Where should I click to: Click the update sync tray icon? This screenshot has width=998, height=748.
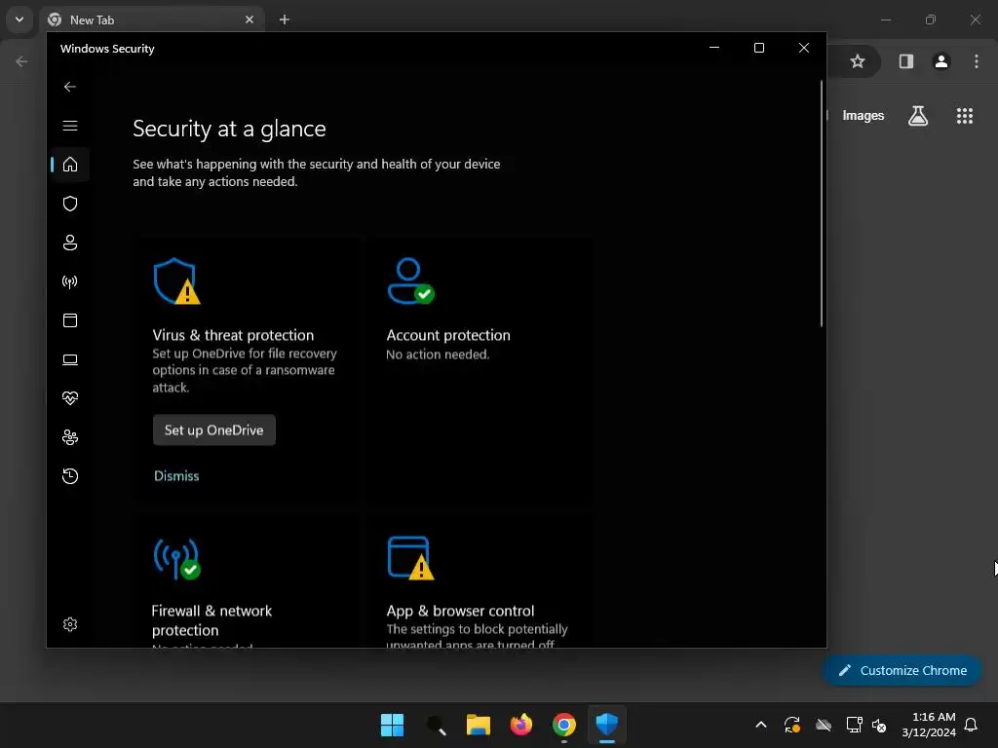(791, 725)
